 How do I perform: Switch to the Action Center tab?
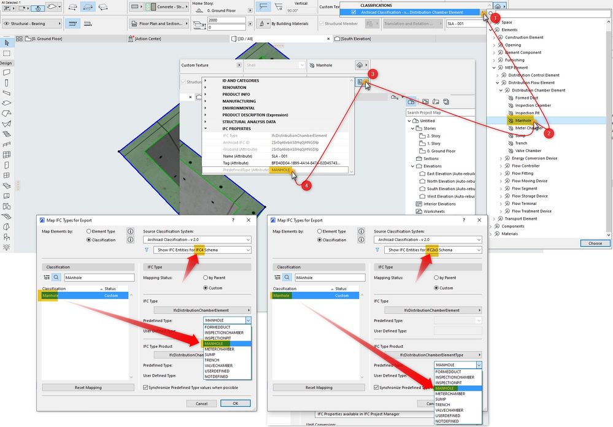point(145,39)
